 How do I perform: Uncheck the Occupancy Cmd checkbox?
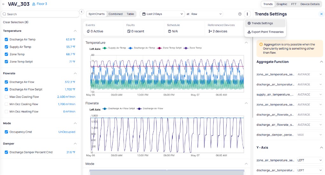6,132
